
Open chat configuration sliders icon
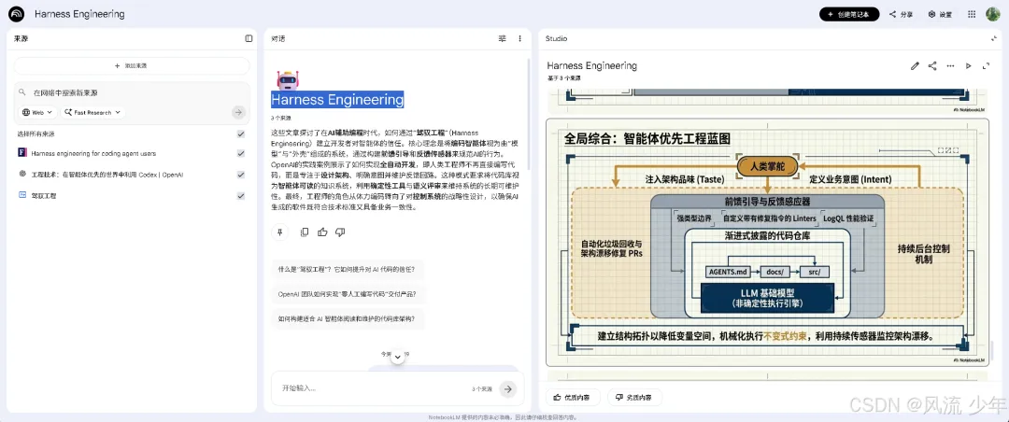click(x=502, y=38)
